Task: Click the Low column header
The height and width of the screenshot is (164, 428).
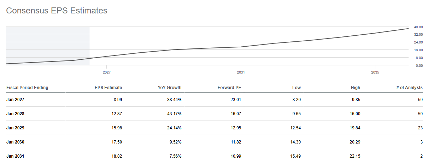Action: pyautogui.click(x=297, y=88)
